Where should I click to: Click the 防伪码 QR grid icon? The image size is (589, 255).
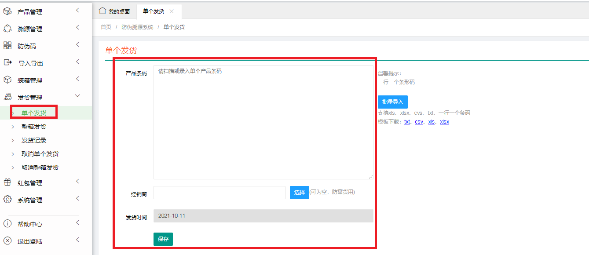(x=7, y=46)
